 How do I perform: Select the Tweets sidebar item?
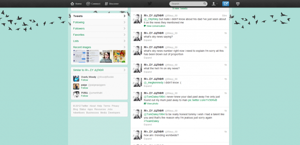pos(99,16)
